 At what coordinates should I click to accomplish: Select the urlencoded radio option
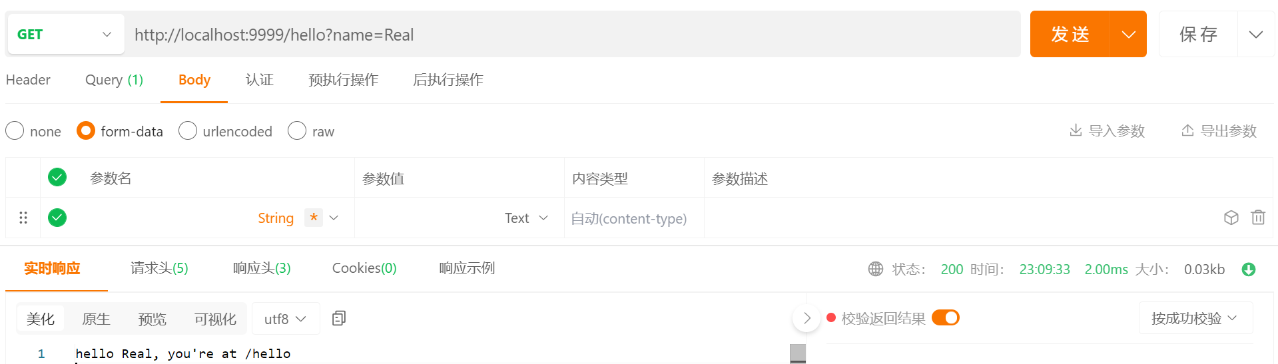point(188,131)
